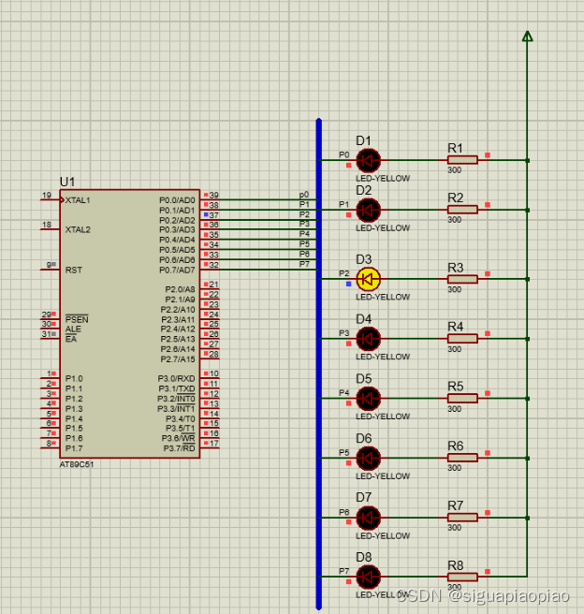Click the P0.0/AD0 pin label

[177, 200]
